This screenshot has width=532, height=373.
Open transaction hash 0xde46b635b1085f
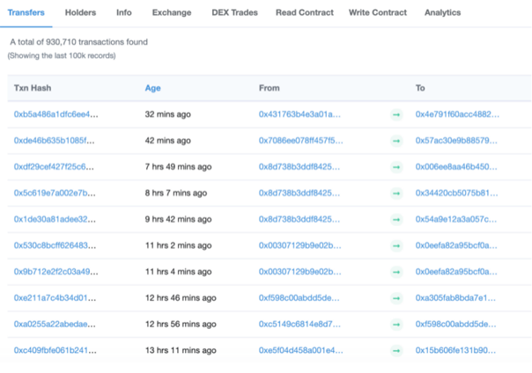click(55, 141)
